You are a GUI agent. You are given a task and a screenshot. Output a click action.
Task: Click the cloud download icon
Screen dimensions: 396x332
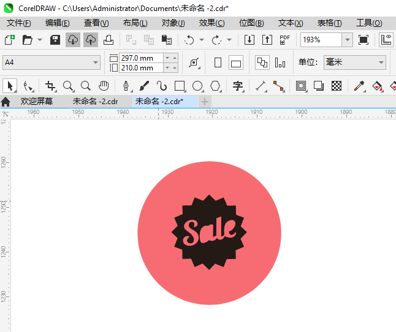73,40
